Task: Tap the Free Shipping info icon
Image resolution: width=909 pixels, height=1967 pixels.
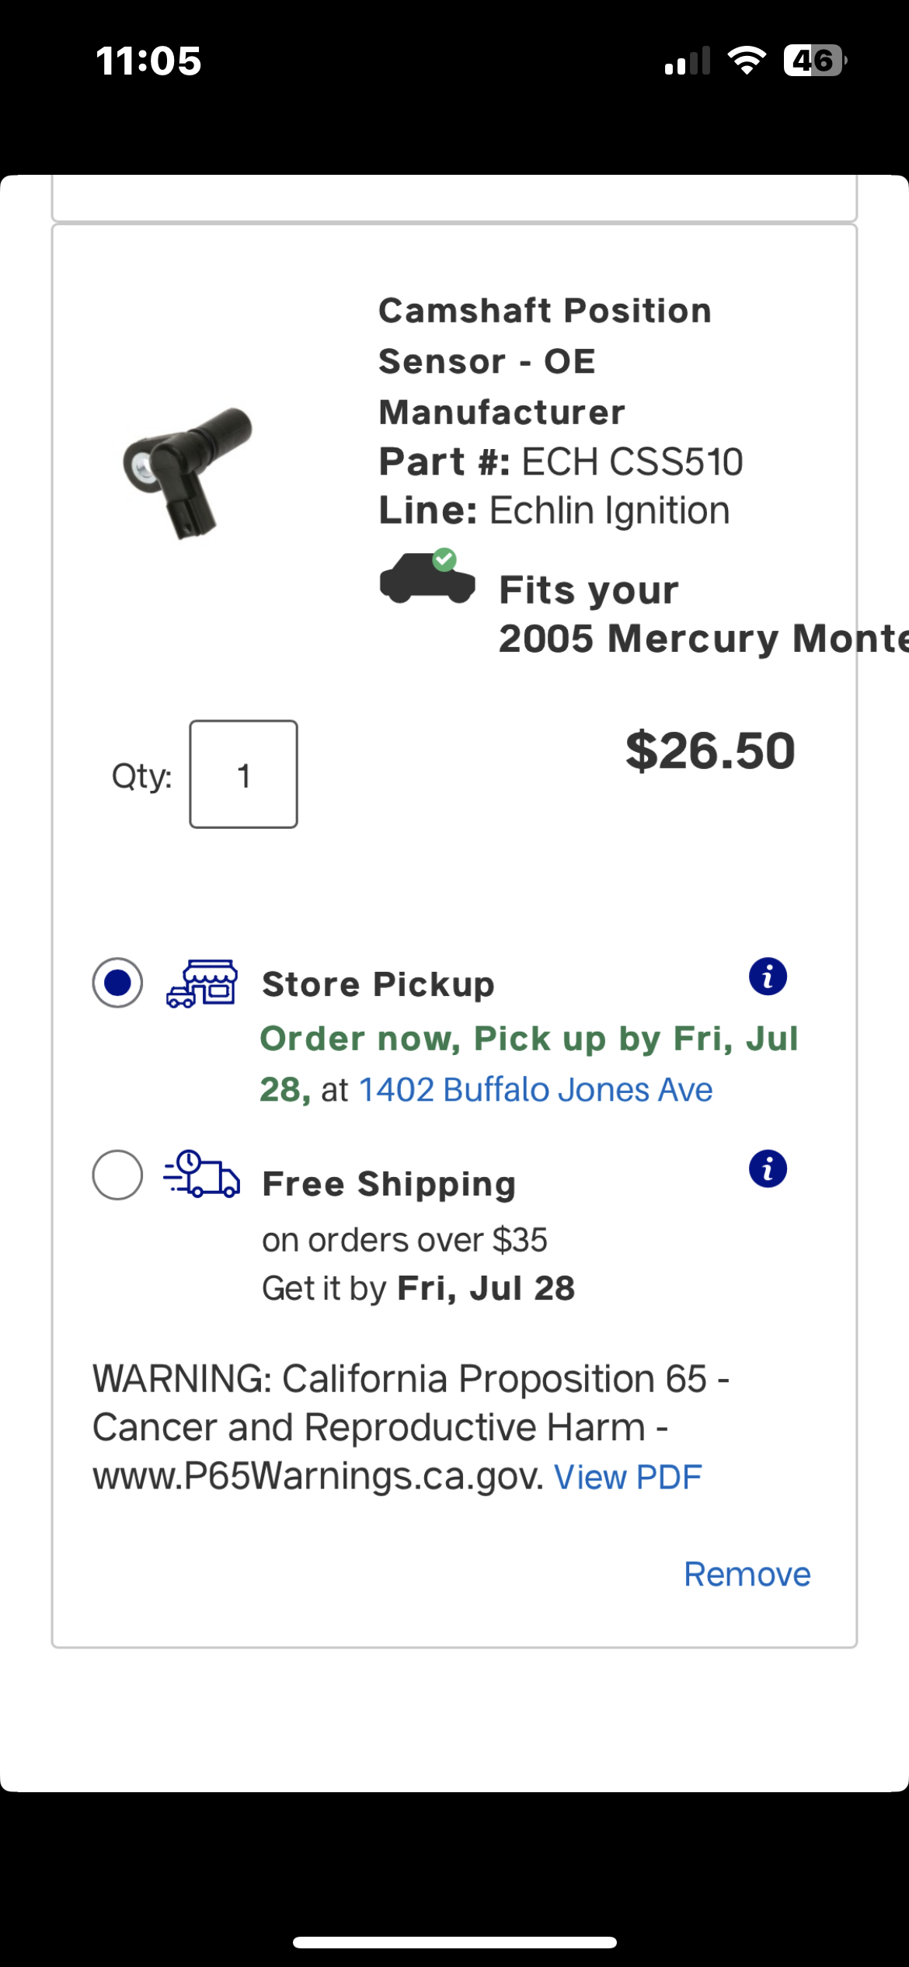Action: click(768, 1169)
